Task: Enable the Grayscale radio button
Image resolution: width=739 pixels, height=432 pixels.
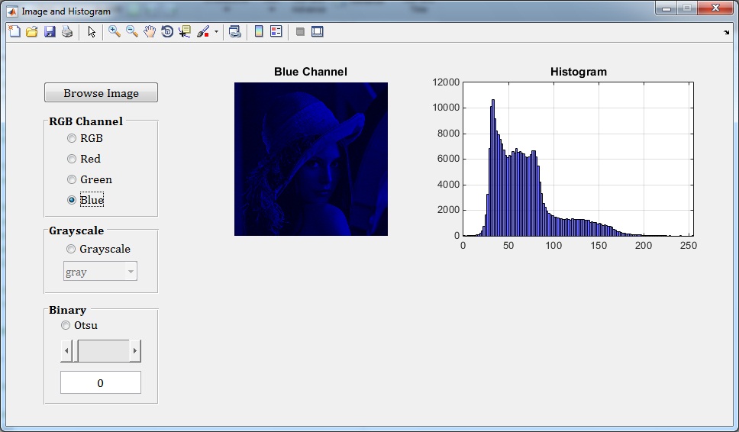Action: [x=71, y=249]
